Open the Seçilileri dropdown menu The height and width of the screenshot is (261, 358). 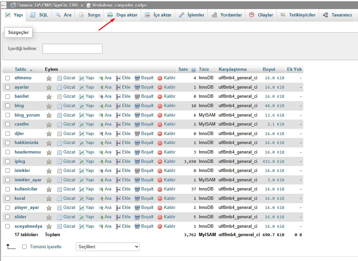click(107, 247)
